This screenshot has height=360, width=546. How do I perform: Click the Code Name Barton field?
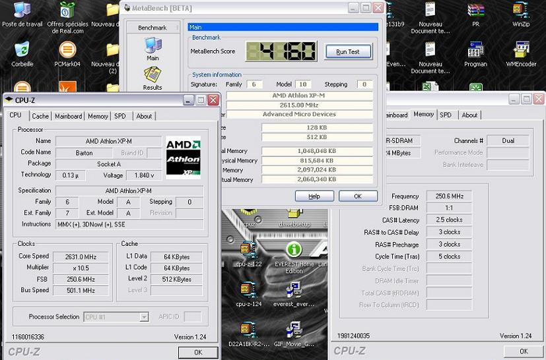tap(84, 153)
